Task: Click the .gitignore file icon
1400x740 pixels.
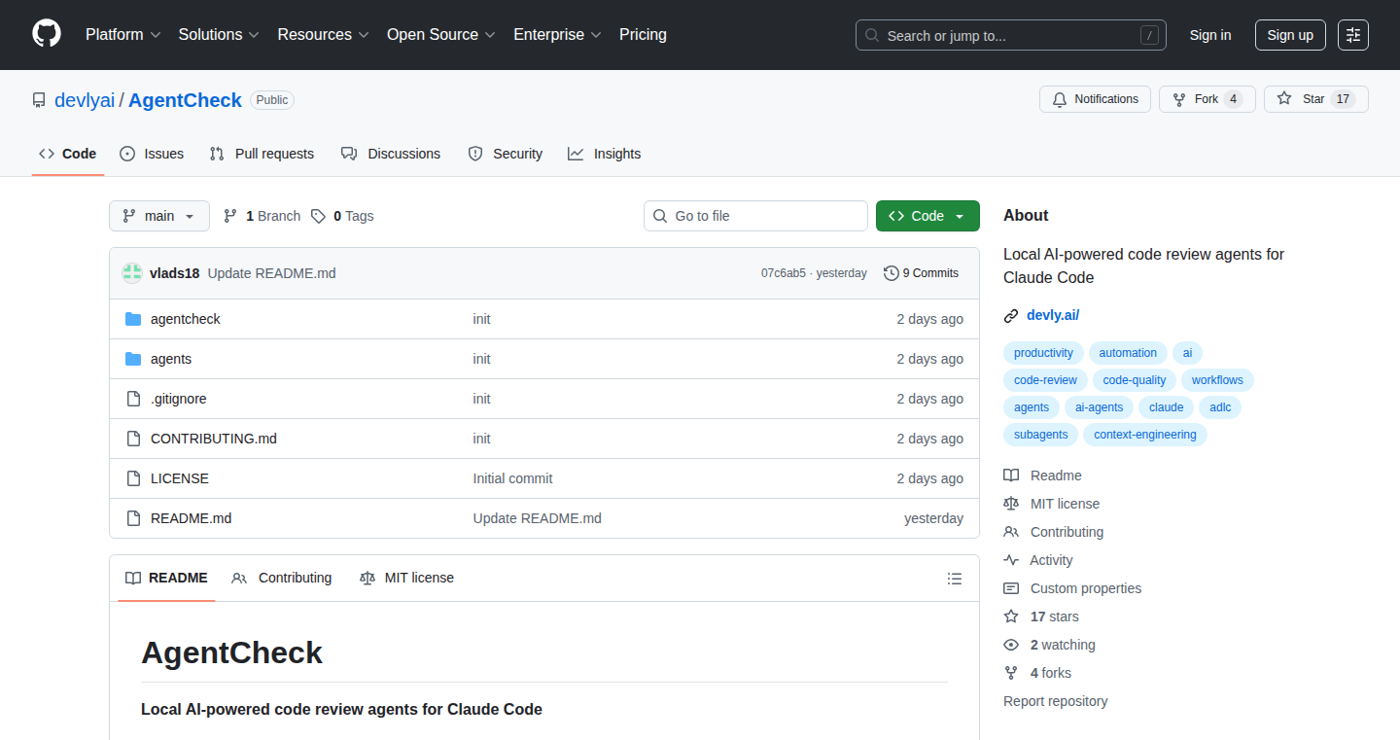Action: pyautogui.click(x=133, y=399)
